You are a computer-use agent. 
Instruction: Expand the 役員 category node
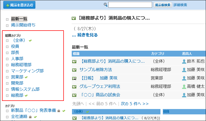[x=7, y=47]
